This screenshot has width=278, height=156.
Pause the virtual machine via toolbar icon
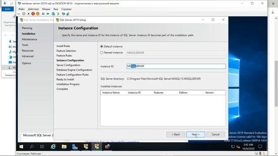click(43, 14)
